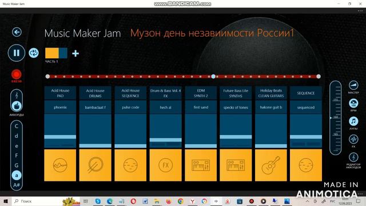Choose chord C
Viewport: 366px width, 206px height.
17,126
